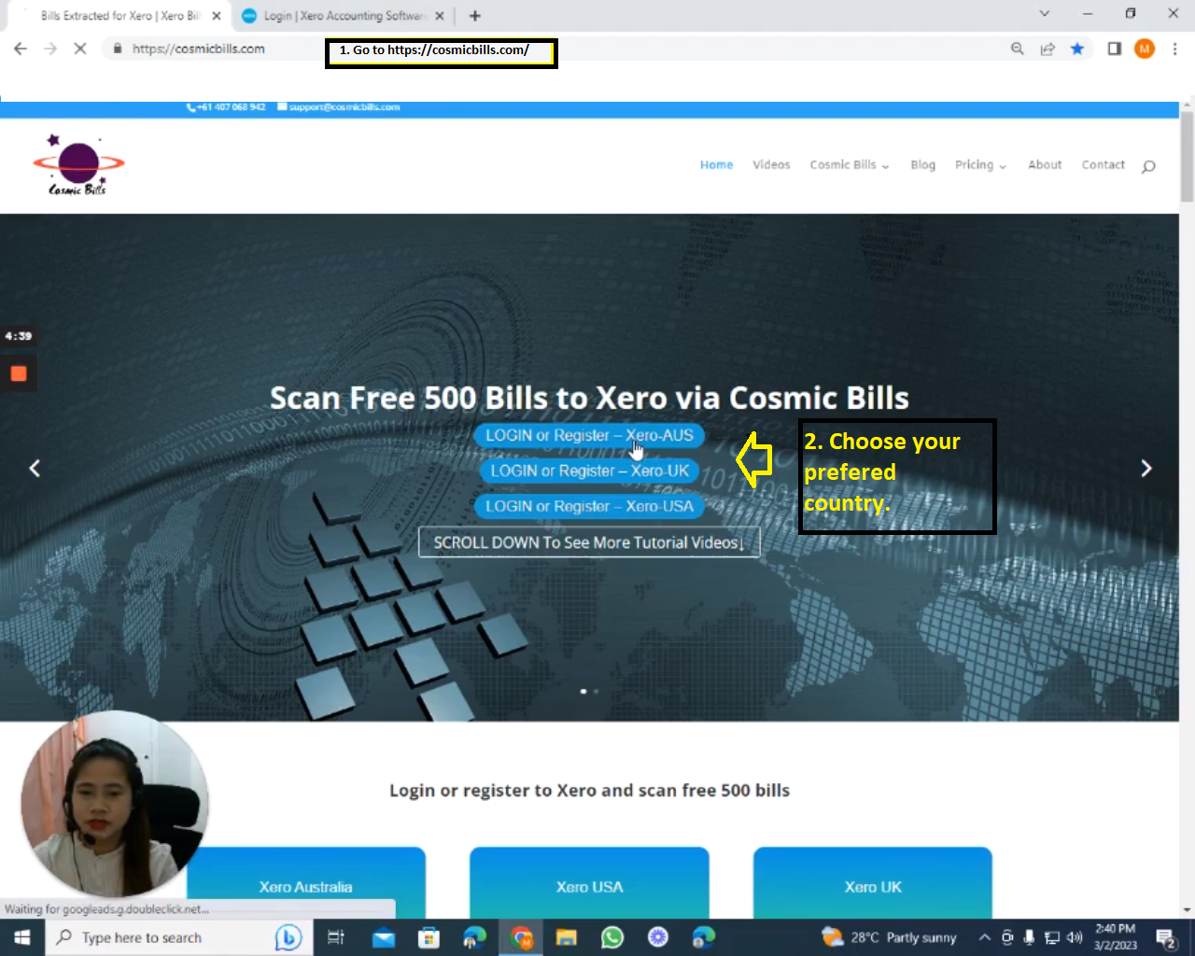This screenshot has width=1195, height=956.
Task: Open Chrome tab search chevron
Action: (1045, 13)
